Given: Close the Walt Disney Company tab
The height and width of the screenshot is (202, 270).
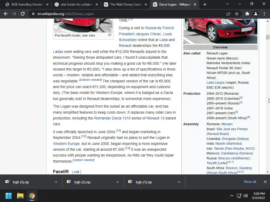Looking at the screenshot, I should coord(146,5).
